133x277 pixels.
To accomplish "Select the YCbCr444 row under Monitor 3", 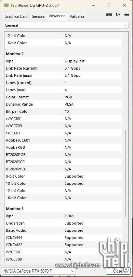I will click(63, 238).
